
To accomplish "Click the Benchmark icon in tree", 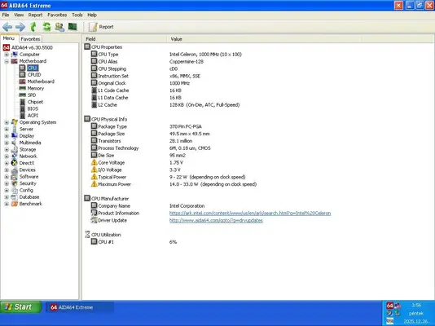I will pos(14,204).
